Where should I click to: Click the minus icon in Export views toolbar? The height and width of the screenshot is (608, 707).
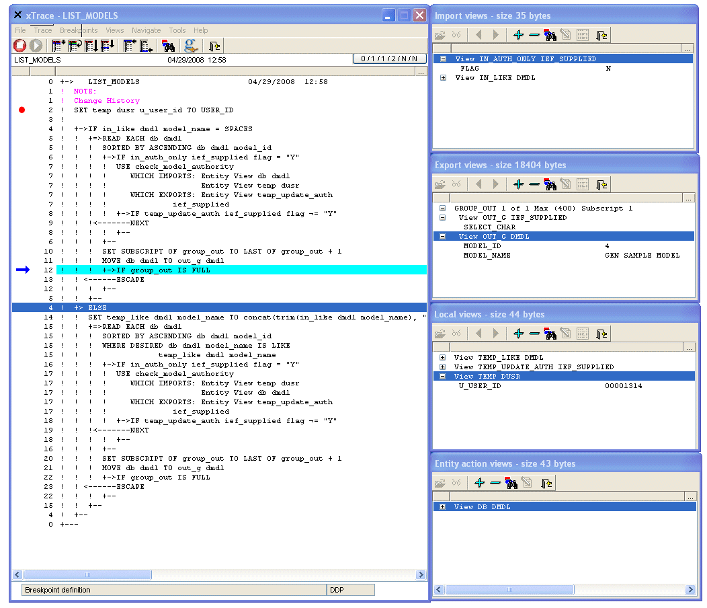534,184
